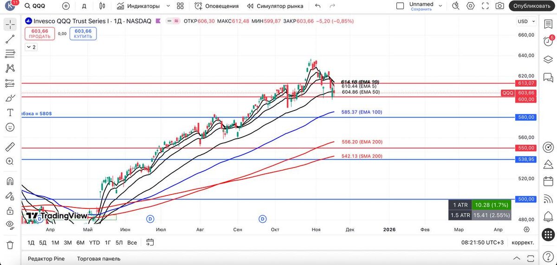The width and height of the screenshot is (557, 265).
Task: Select the Все date range
Action: [132, 242]
